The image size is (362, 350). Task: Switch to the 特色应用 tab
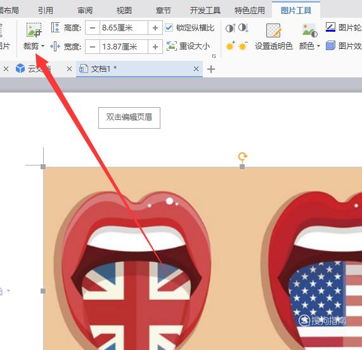pos(250,10)
